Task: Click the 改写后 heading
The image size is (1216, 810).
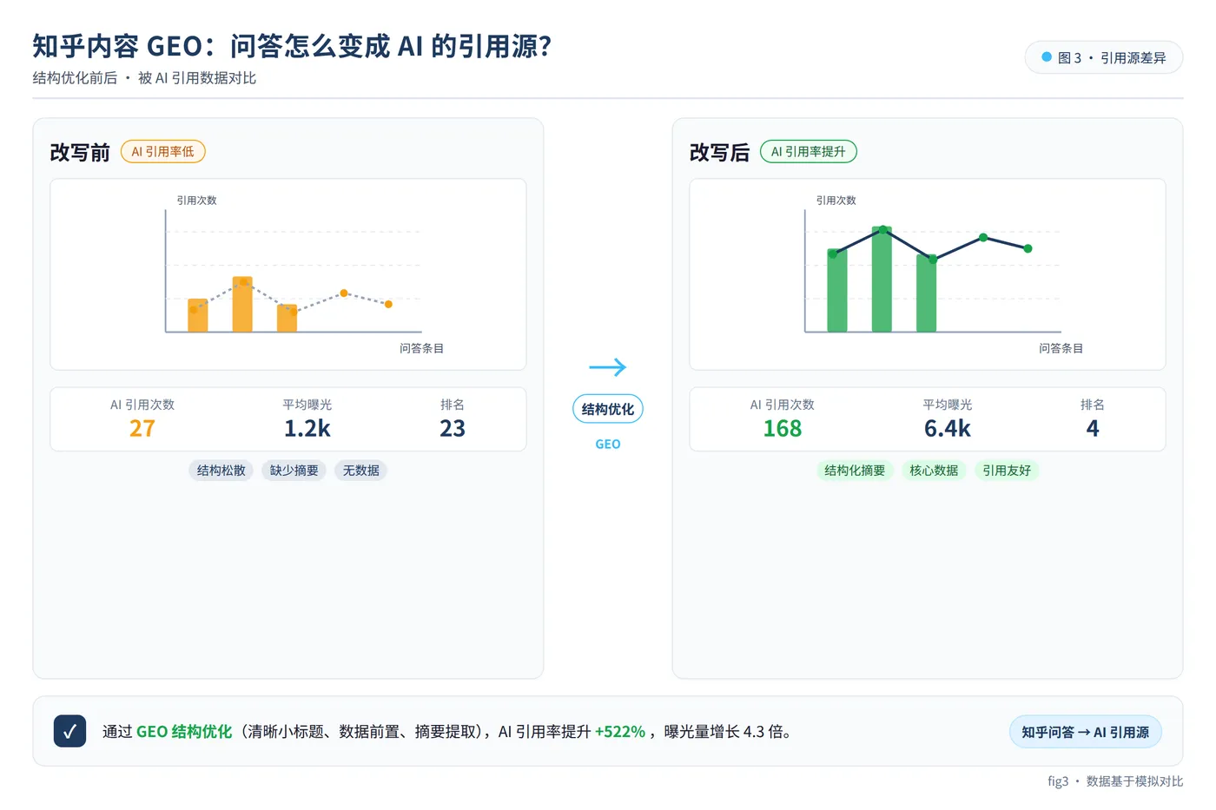Action: pyautogui.click(x=719, y=153)
